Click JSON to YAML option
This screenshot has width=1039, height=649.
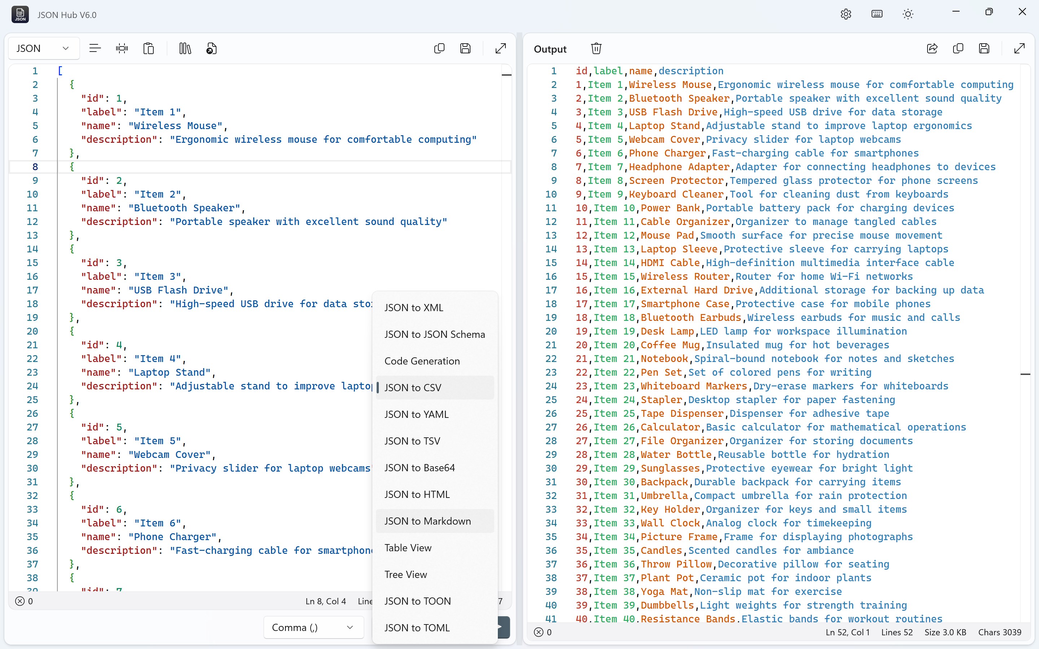point(416,414)
